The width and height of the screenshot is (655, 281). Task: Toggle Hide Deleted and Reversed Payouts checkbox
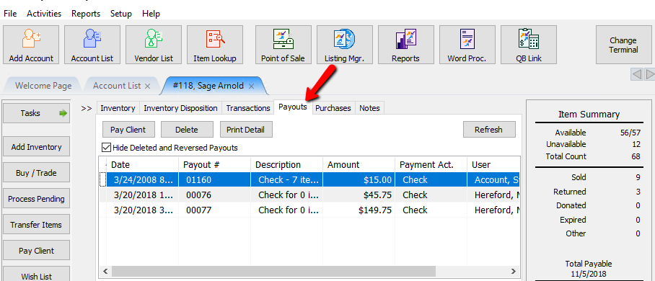(106, 148)
